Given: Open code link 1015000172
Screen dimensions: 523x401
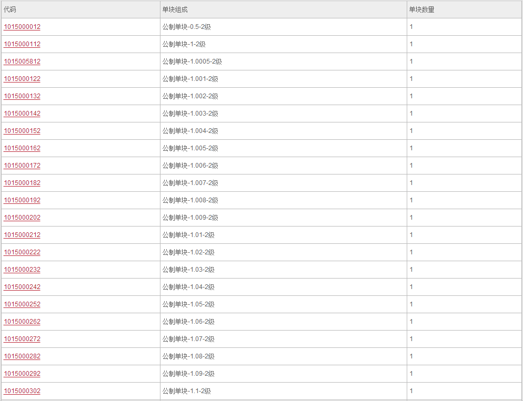Looking at the screenshot, I should [22, 165].
